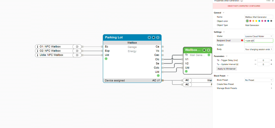Add input below Uid on Parking Lot block
This screenshot has height=128, width=275.
[106, 59]
